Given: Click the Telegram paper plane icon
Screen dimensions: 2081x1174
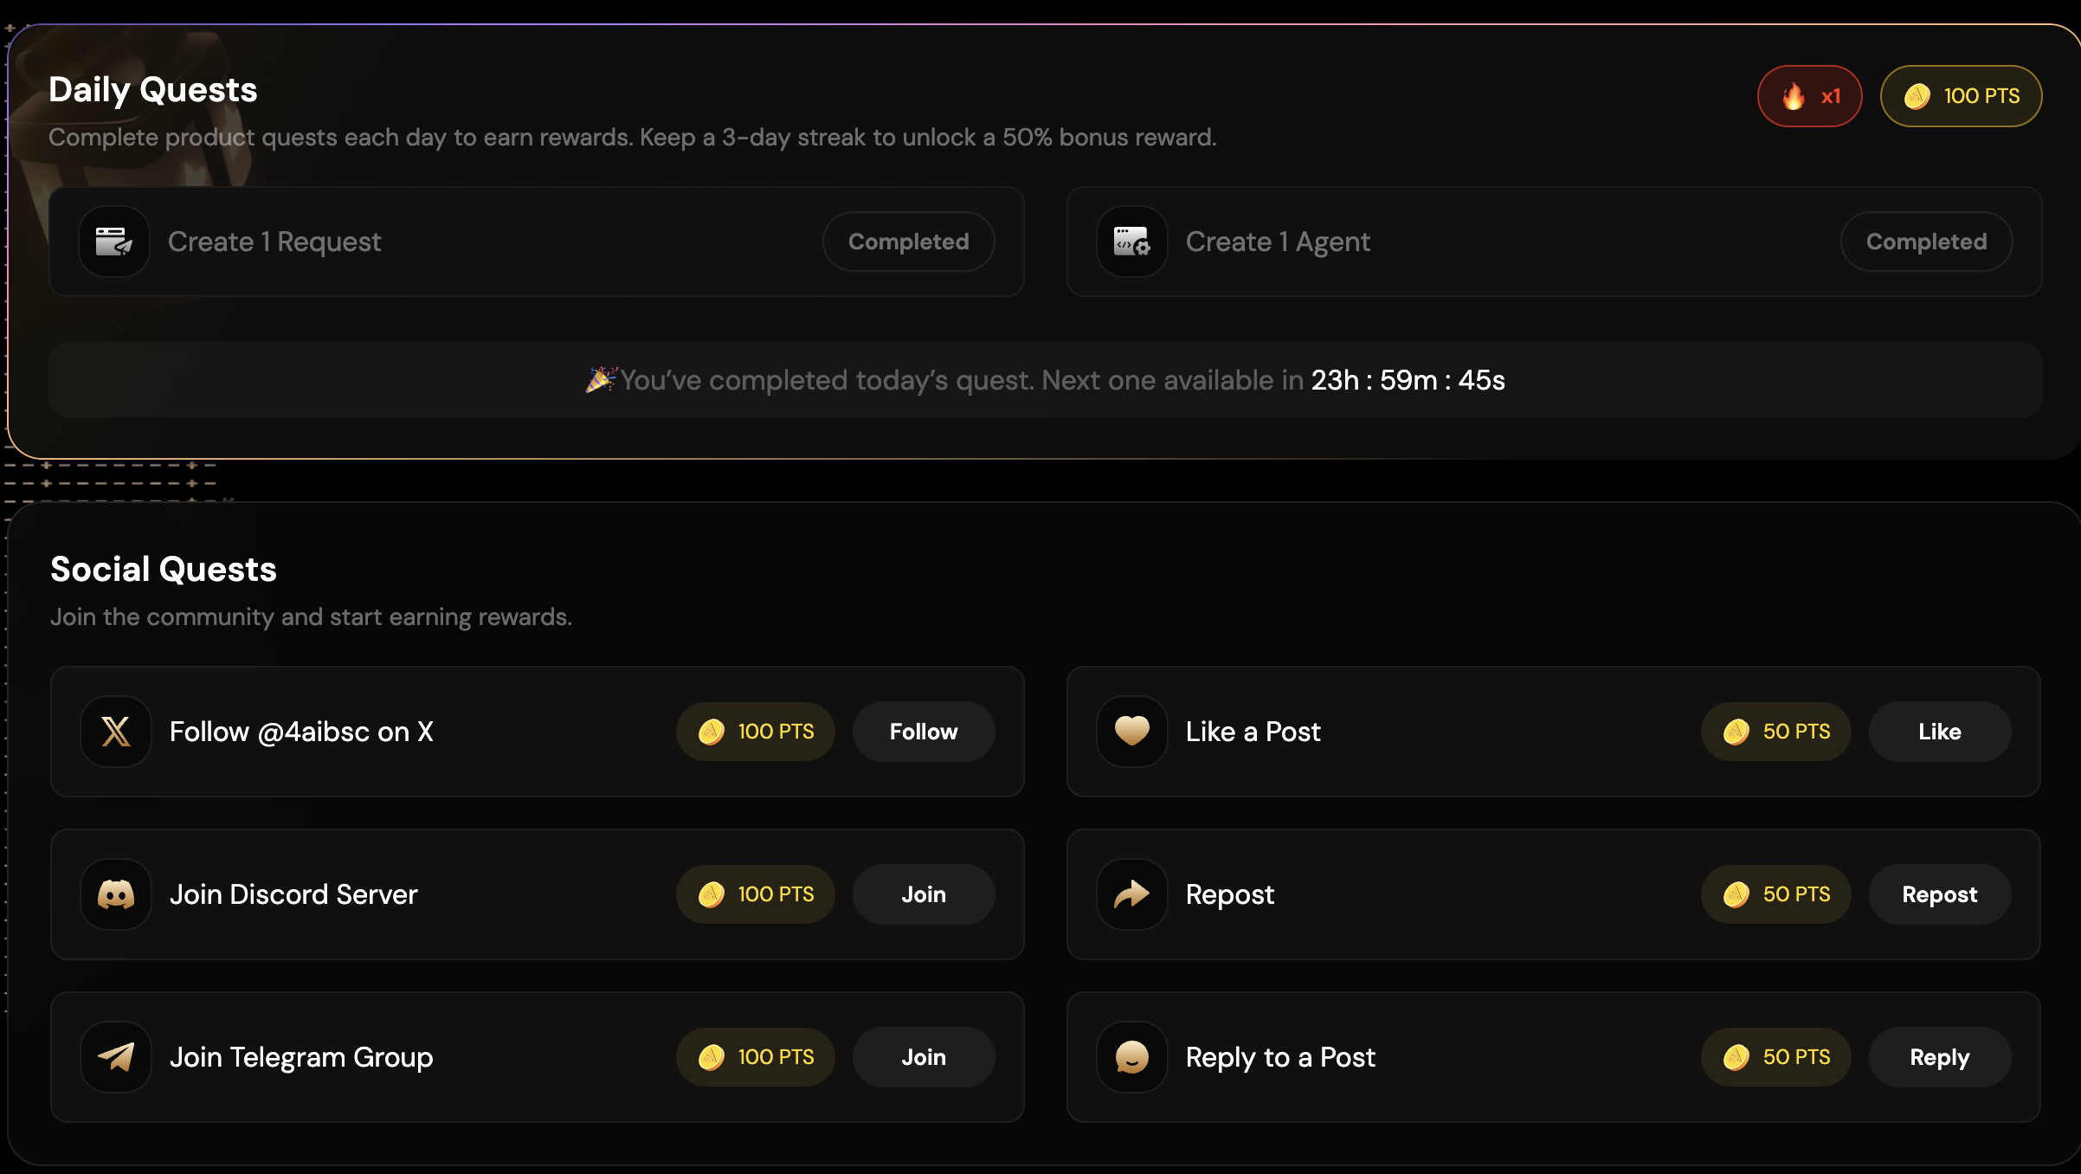Looking at the screenshot, I should (115, 1057).
